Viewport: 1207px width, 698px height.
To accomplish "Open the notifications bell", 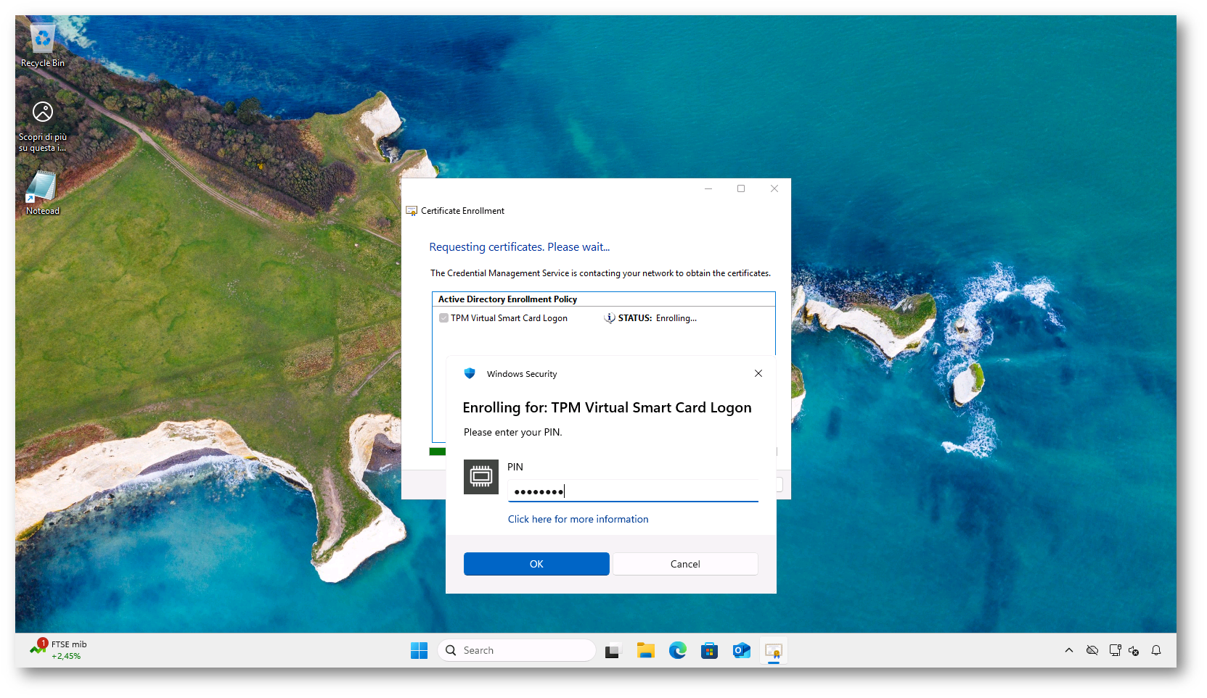I will coord(1156,650).
